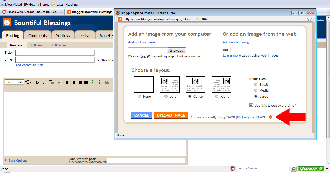Viewport: 330px width, 173px height.
Task: Open the Edit Pages sub-tab
Action: (59, 45)
